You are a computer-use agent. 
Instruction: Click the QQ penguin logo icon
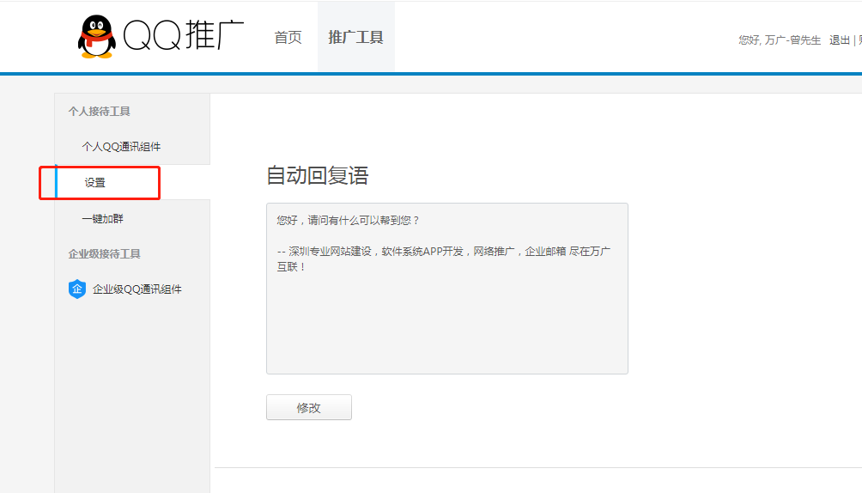96,37
